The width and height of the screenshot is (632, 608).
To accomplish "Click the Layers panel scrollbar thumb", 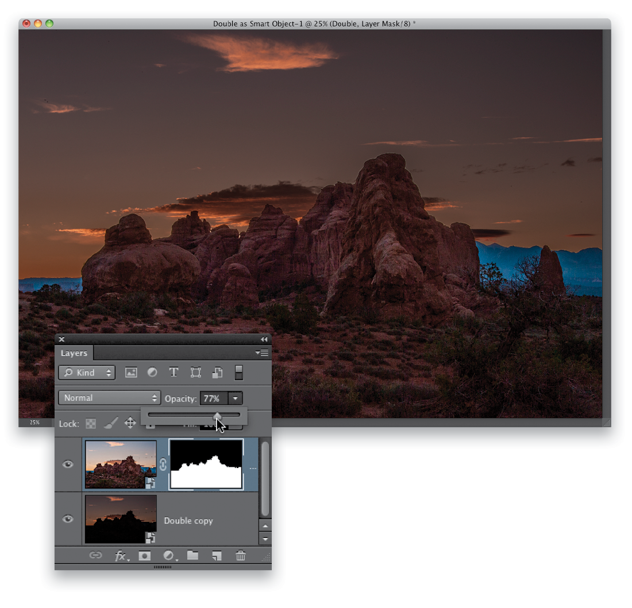I will click(265, 479).
